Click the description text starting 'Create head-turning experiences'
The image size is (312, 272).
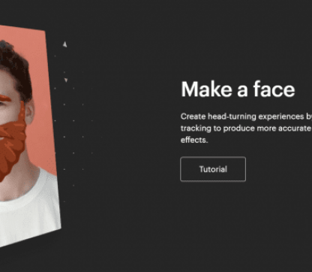coord(246,128)
